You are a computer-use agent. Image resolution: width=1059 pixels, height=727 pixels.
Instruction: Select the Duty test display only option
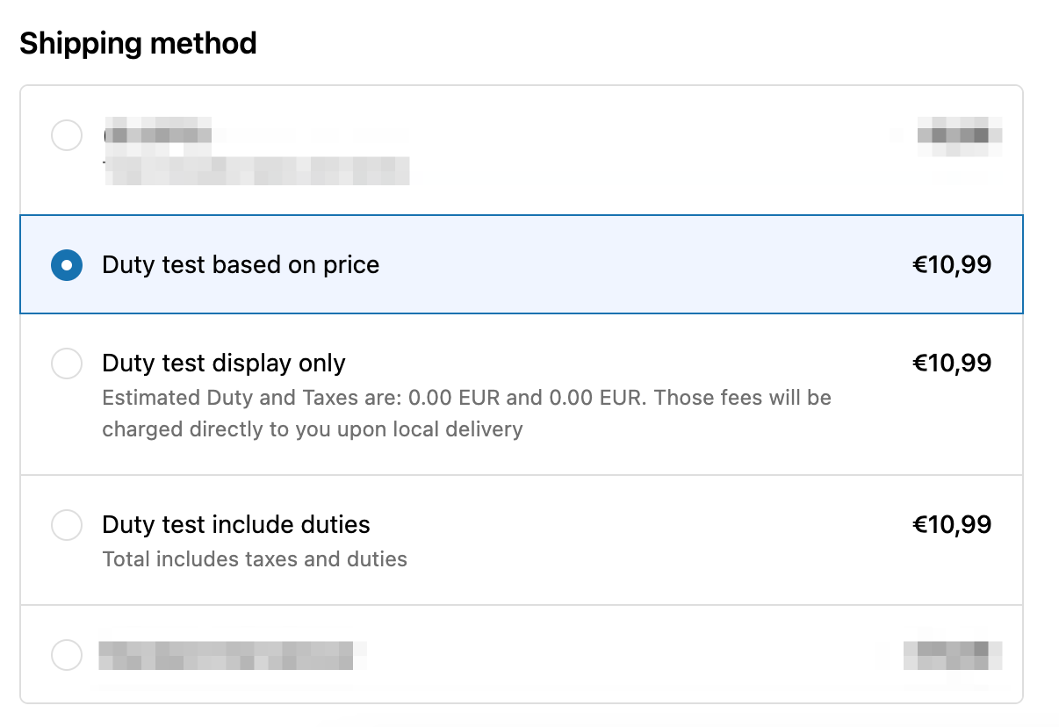coord(67,363)
